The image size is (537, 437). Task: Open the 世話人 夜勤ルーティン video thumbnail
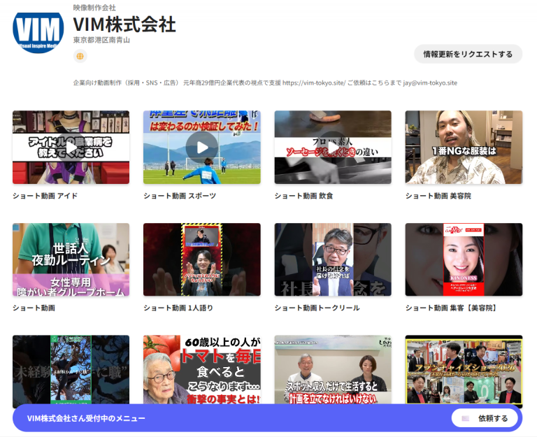71,259
